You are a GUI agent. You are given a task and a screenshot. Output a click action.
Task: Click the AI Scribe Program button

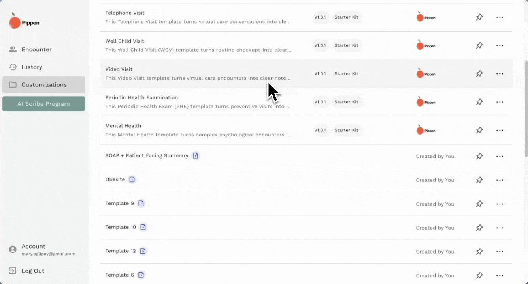pos(43,104)
